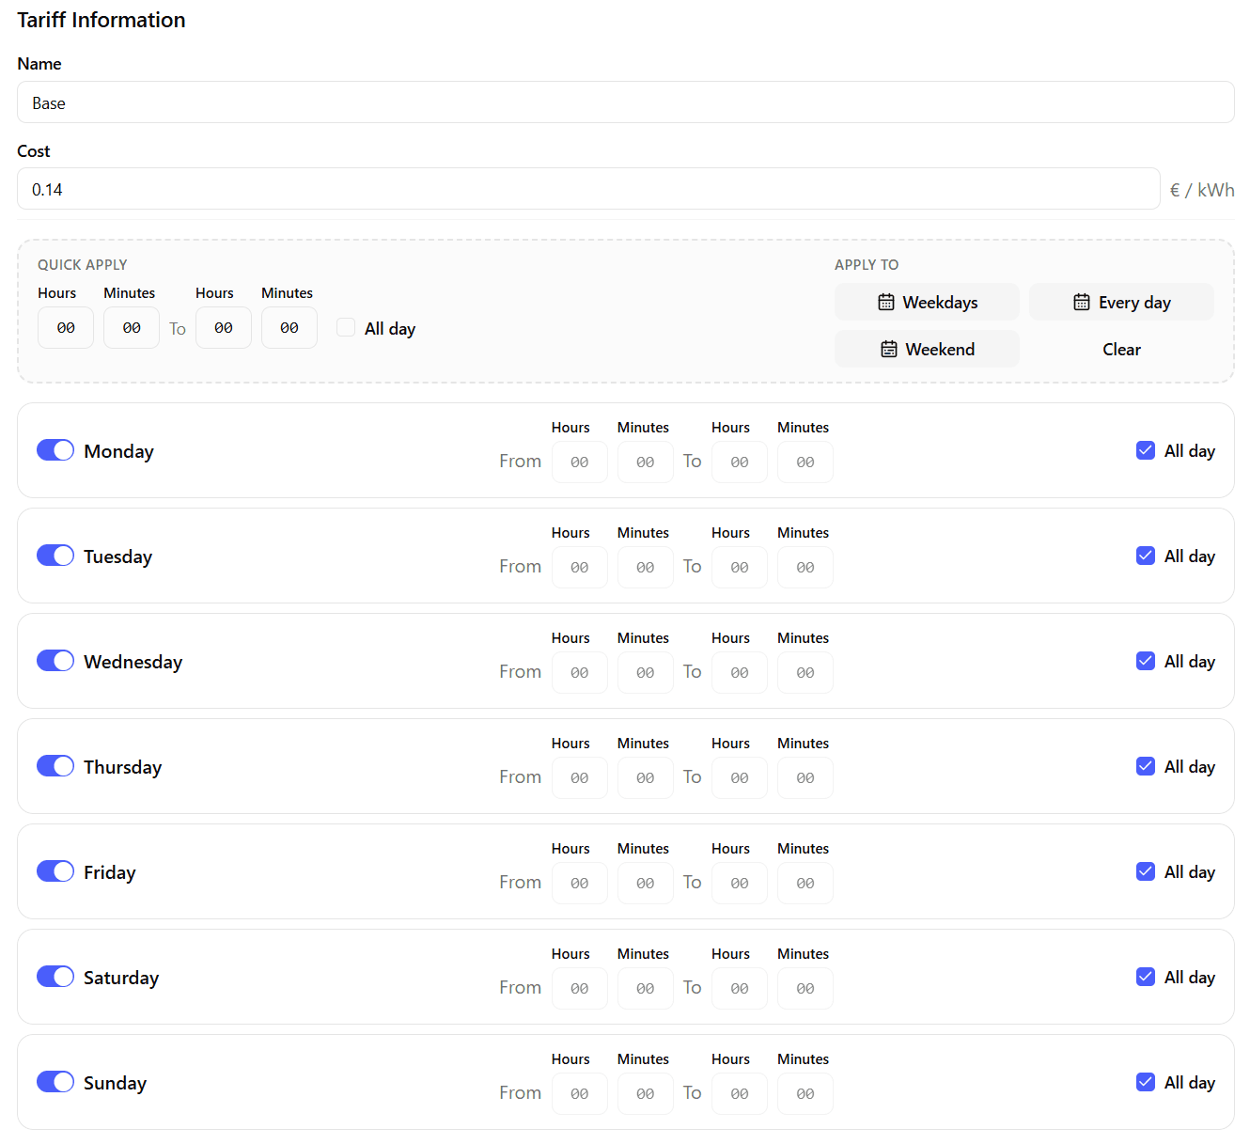Uncheck All day for Thursday
The image size is (1250, 1144).
[x=1145, y=766]
